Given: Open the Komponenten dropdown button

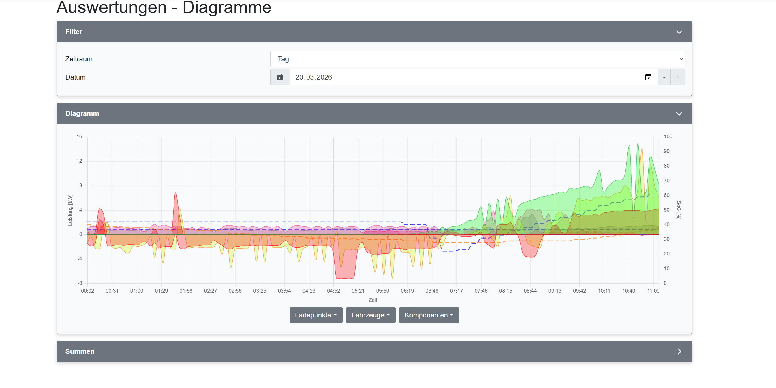Looking at the screenshot, I should pyautogui.click(x=429, y=315).
